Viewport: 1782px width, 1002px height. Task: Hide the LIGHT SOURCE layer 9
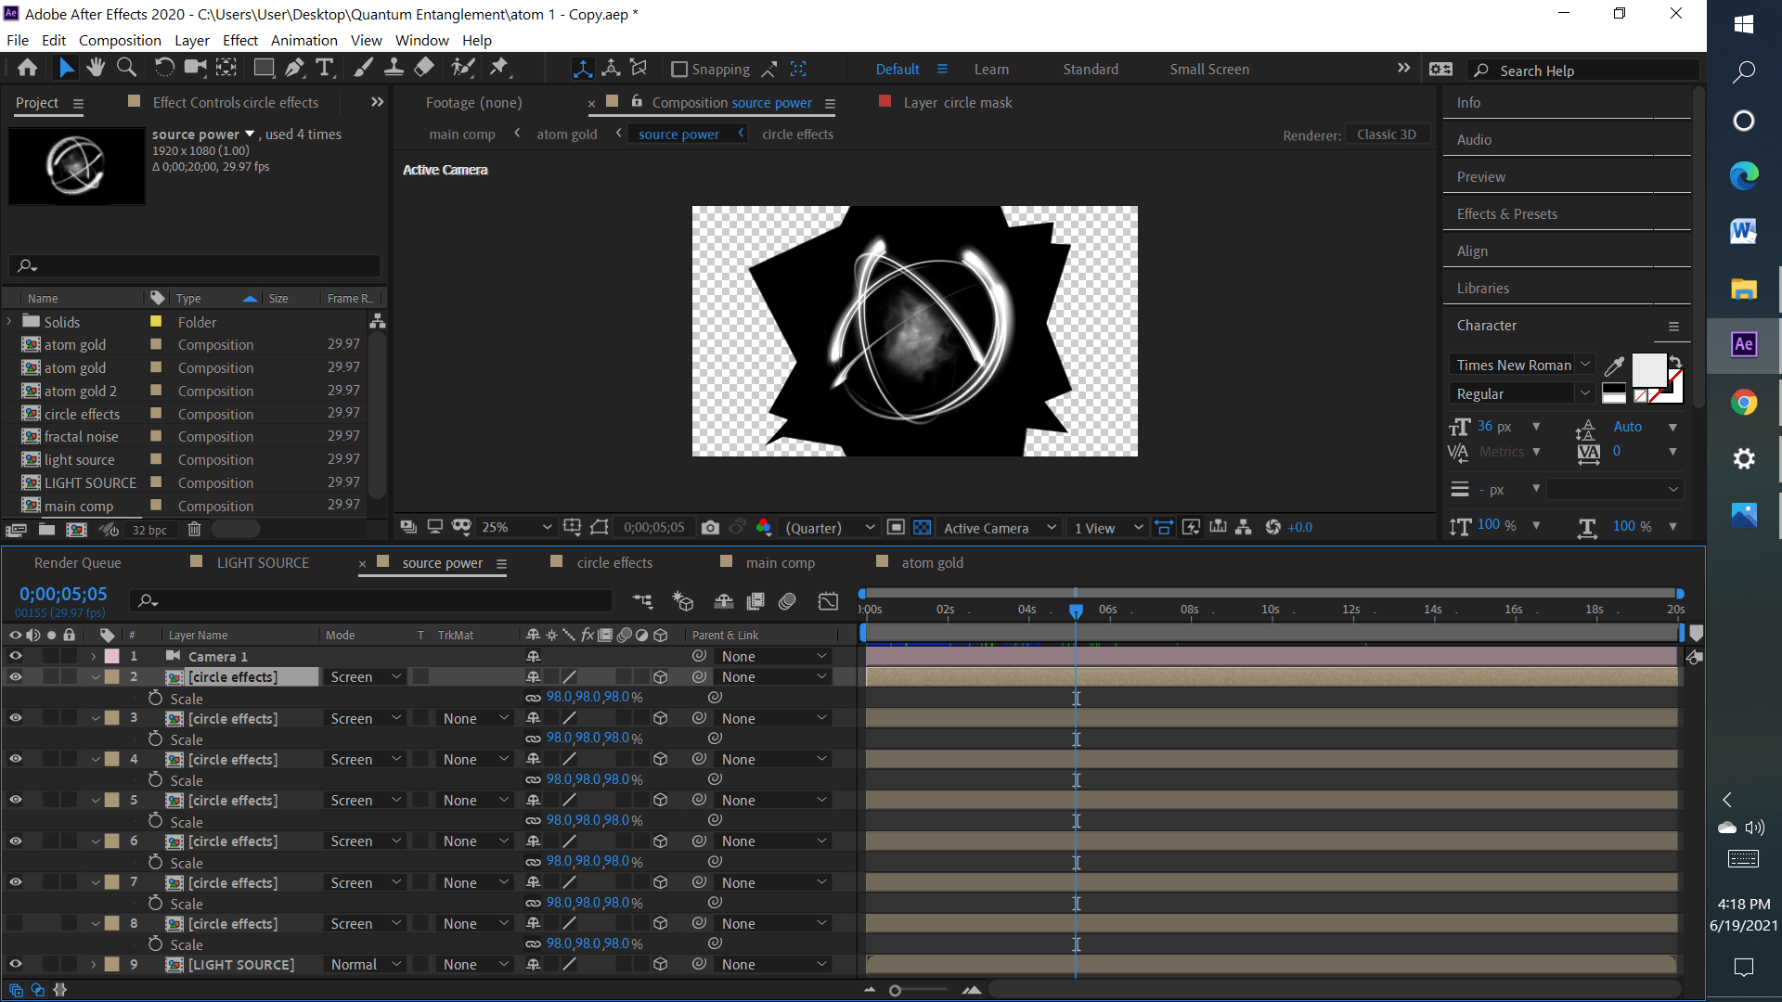point(15,964)
